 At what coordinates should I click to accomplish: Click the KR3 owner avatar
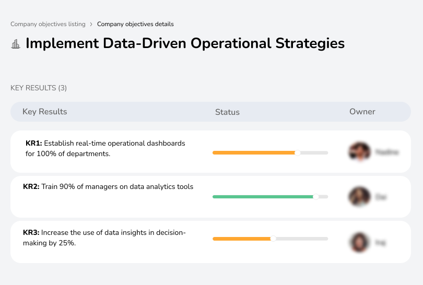pyautogui.click(x=359, y=242)
